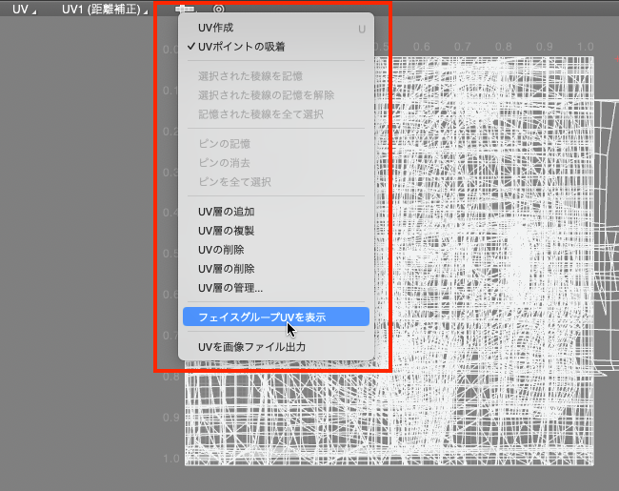Select UV層の複製 in the menu
Image resolution: width=619 pixels, height=491 pixels.
226,231
